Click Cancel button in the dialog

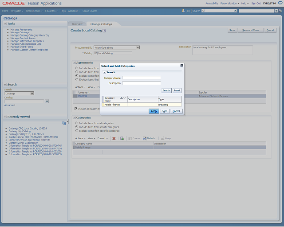[176, 111]
